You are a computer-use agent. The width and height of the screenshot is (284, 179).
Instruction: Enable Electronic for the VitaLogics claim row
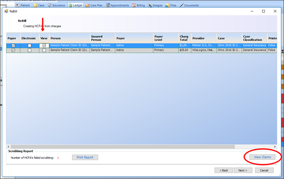pyautogui.click(x=29, y=50)
